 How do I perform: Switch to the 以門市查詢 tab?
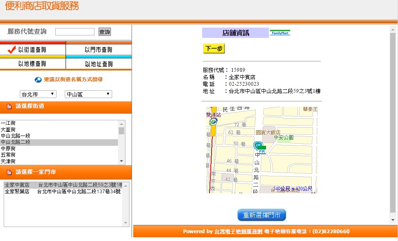99,50
